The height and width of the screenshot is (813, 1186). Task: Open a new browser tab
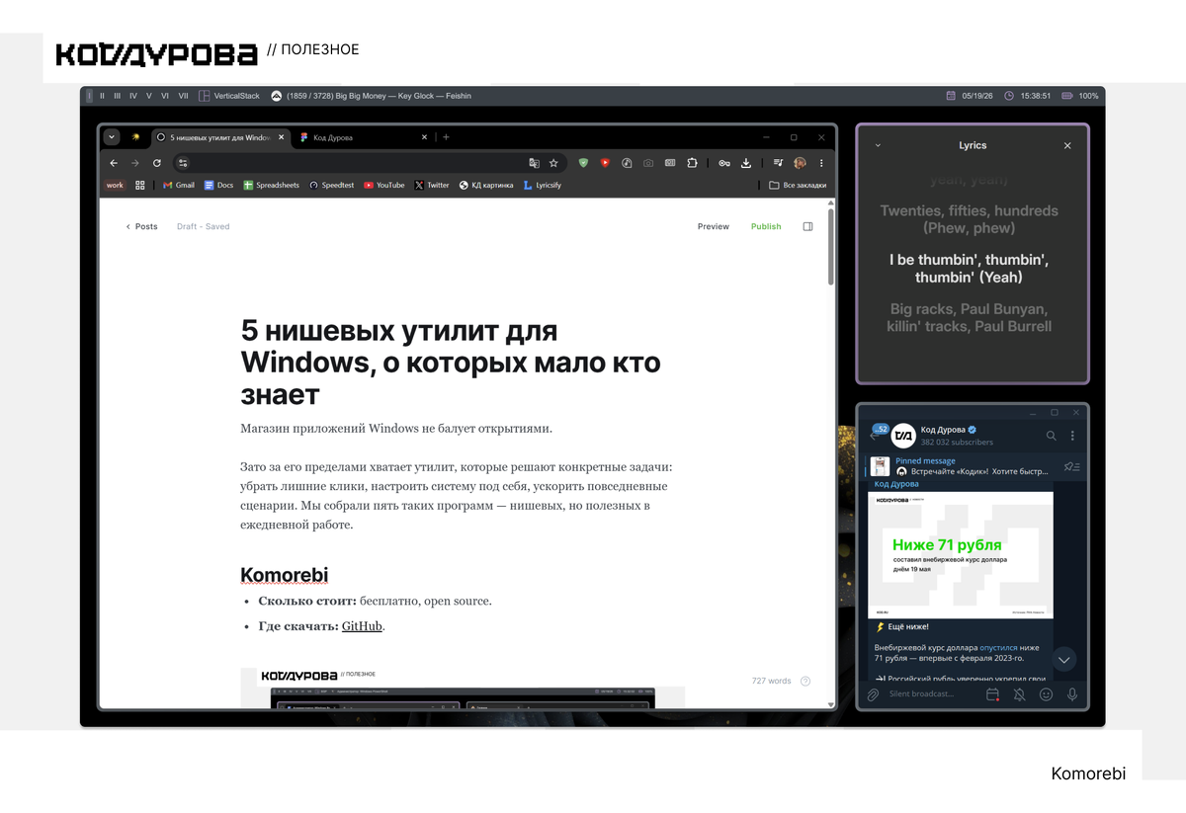446,137
